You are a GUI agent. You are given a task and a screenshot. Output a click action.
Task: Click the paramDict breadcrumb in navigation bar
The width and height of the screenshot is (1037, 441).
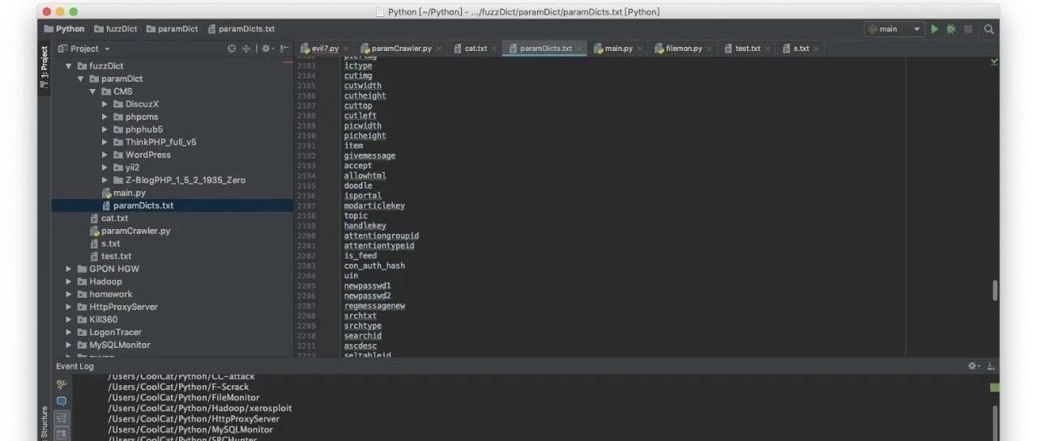tap(172, 29)
